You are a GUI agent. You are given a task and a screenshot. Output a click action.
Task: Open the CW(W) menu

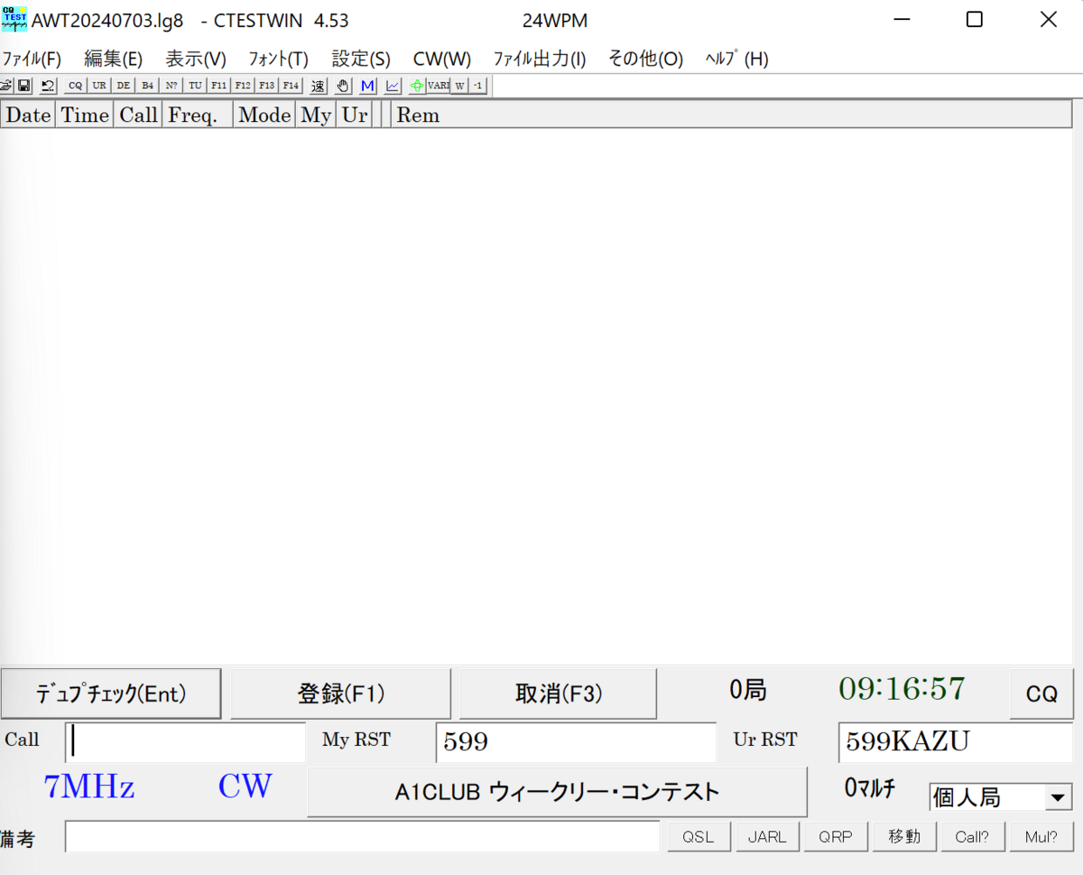441,59
